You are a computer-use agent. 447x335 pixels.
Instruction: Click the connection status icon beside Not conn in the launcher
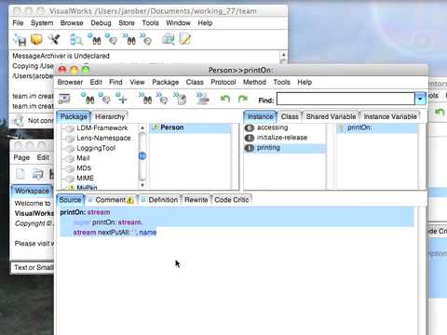coord(19,121)
